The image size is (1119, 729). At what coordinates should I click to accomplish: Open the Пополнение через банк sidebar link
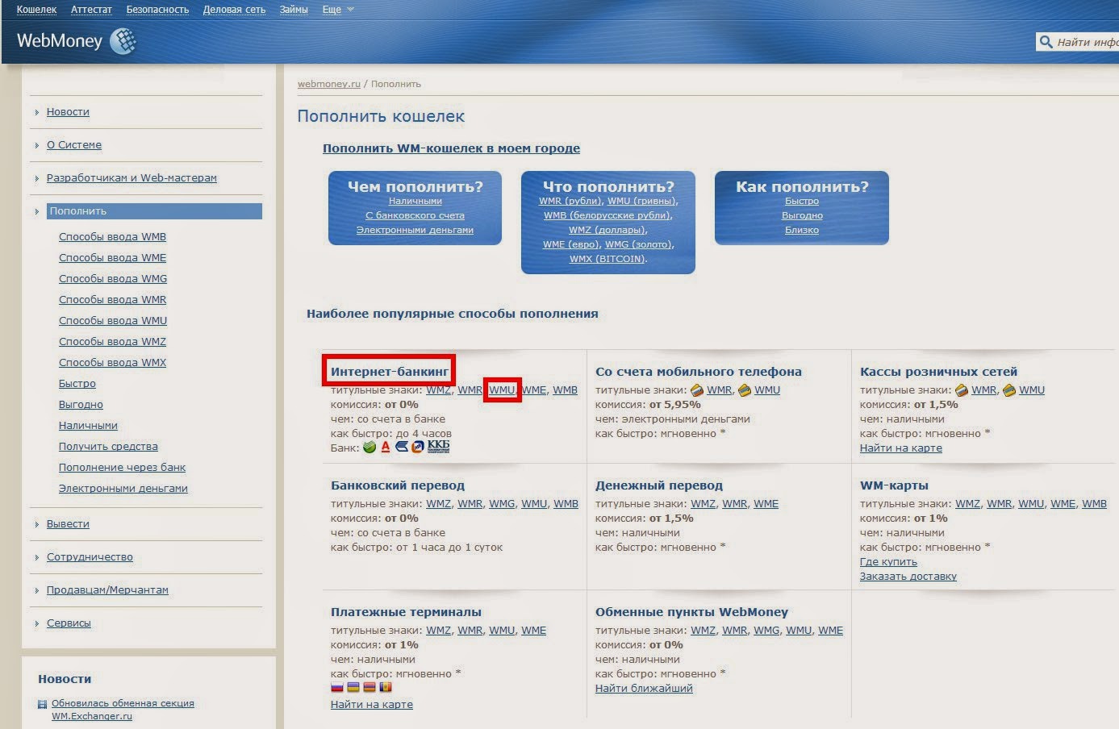[122, 468]
